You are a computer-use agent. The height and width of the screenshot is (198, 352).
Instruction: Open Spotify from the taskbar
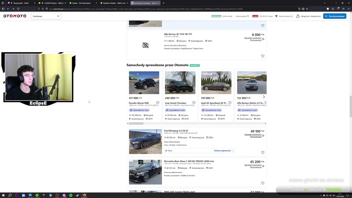[71, 195]
